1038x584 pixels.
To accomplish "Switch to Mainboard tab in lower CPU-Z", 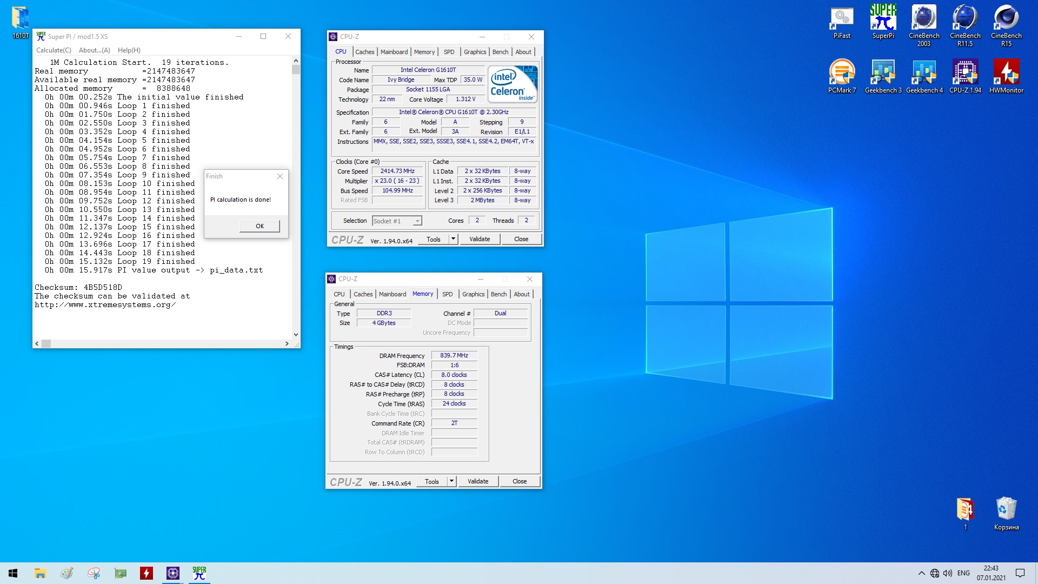I will pos(392,294).
